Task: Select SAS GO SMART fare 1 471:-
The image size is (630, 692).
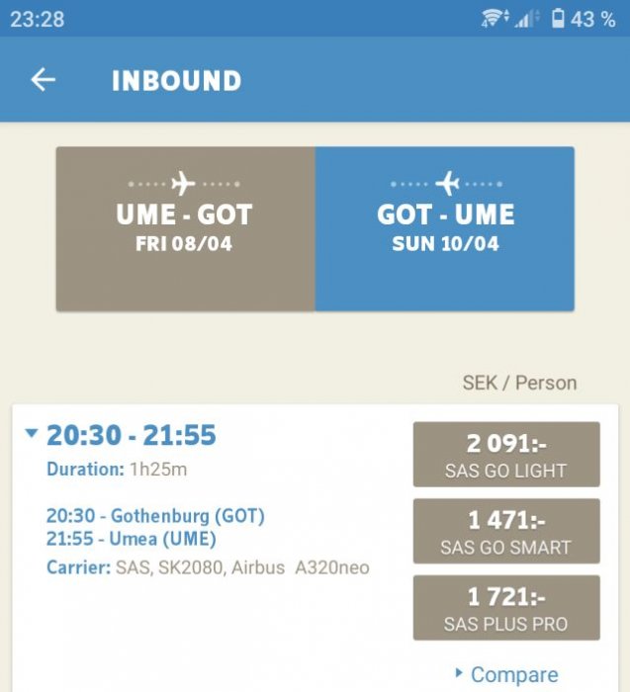Action: coord(505,531)
